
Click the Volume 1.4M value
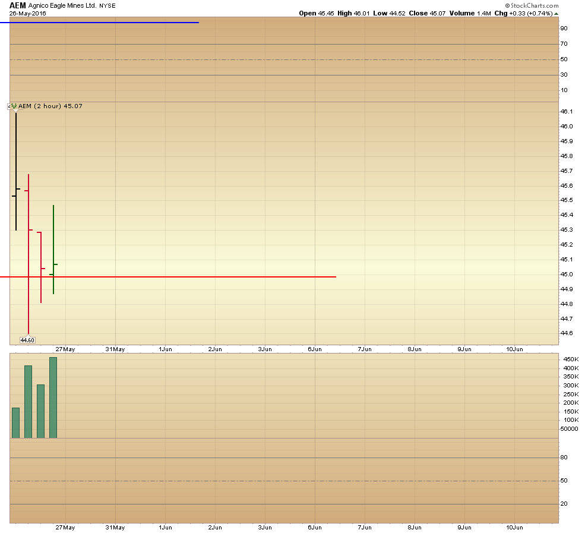coord(470,14)
